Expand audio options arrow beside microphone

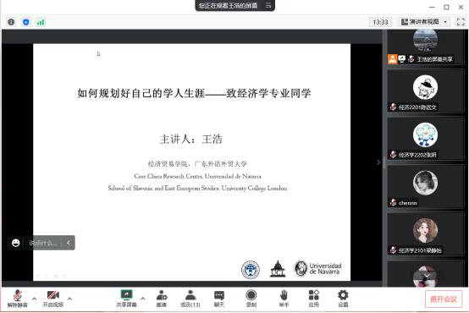pos(34,299)
